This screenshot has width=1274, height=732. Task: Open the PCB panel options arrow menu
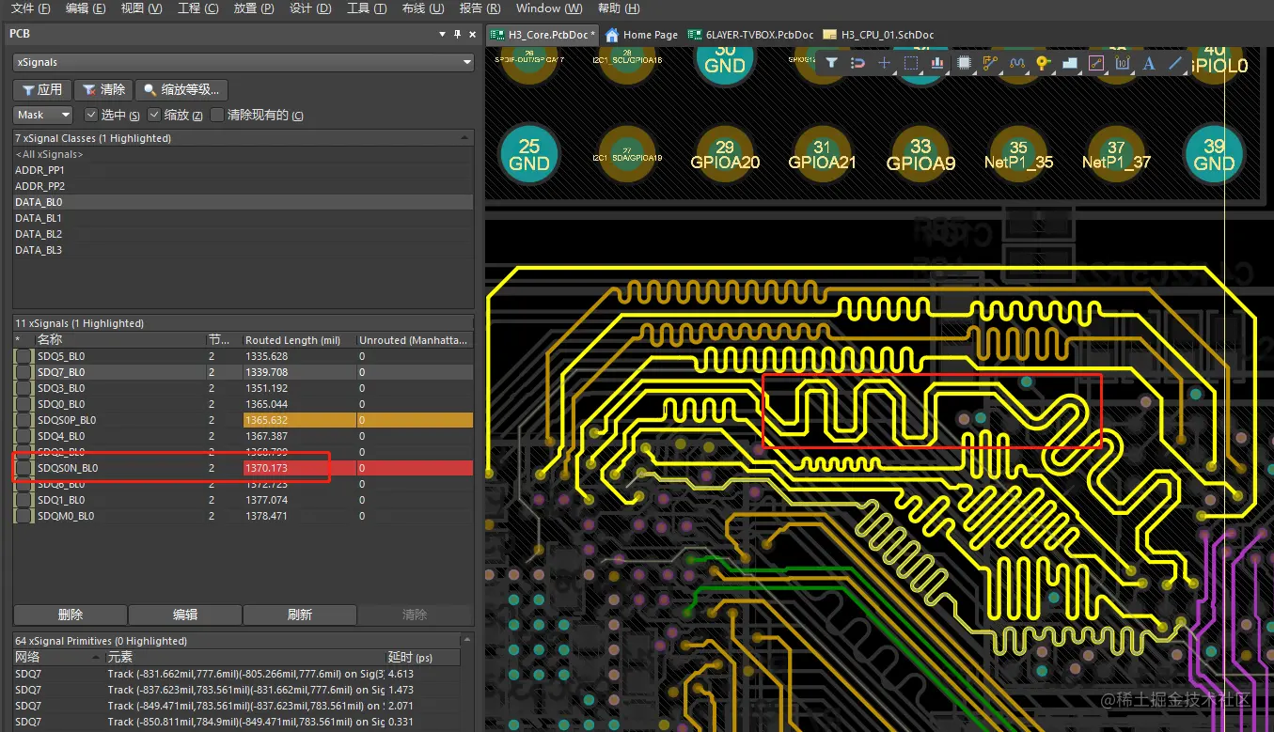click(x=443, y=34)
